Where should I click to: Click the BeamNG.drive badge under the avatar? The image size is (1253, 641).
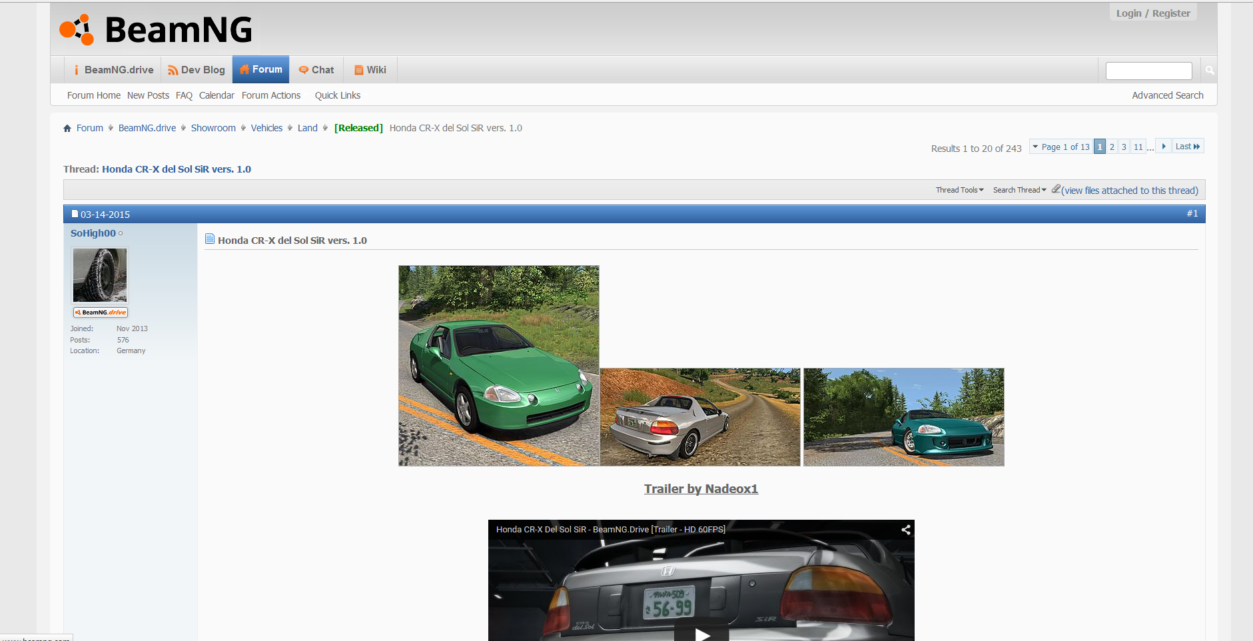(x=101, y=313)
